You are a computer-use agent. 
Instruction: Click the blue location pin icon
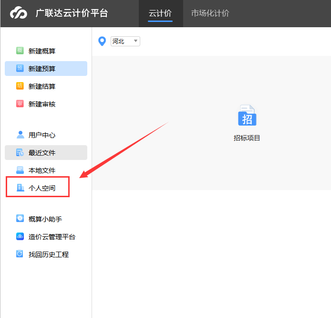tap(102, 41)
